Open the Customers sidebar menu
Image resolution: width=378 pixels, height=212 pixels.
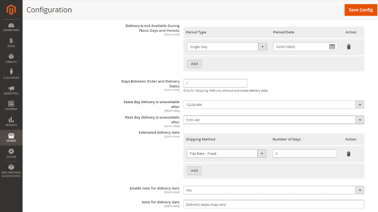tap(11, 74)
